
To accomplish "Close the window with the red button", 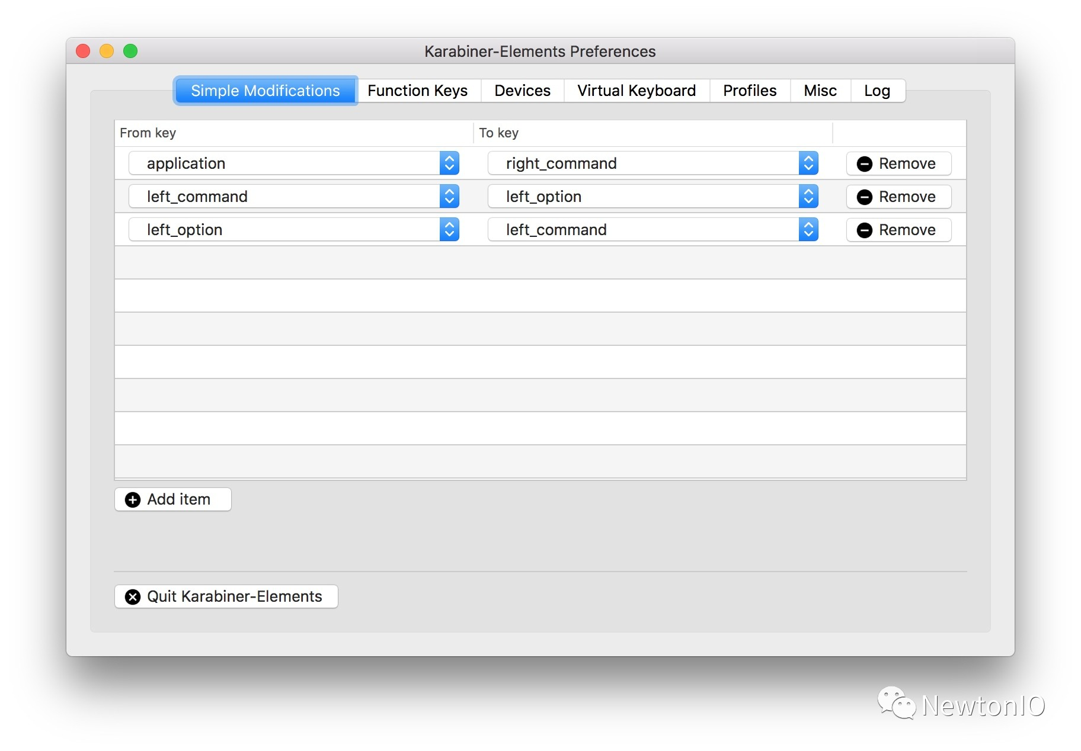I will tap(83, 52).
